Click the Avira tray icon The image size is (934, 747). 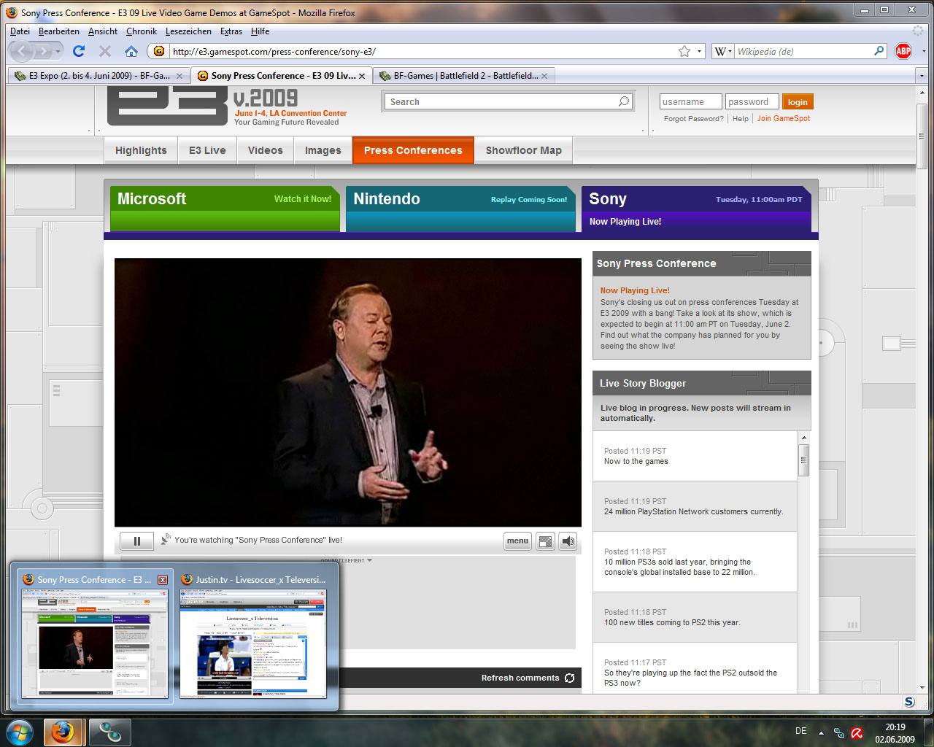(857, 732)
